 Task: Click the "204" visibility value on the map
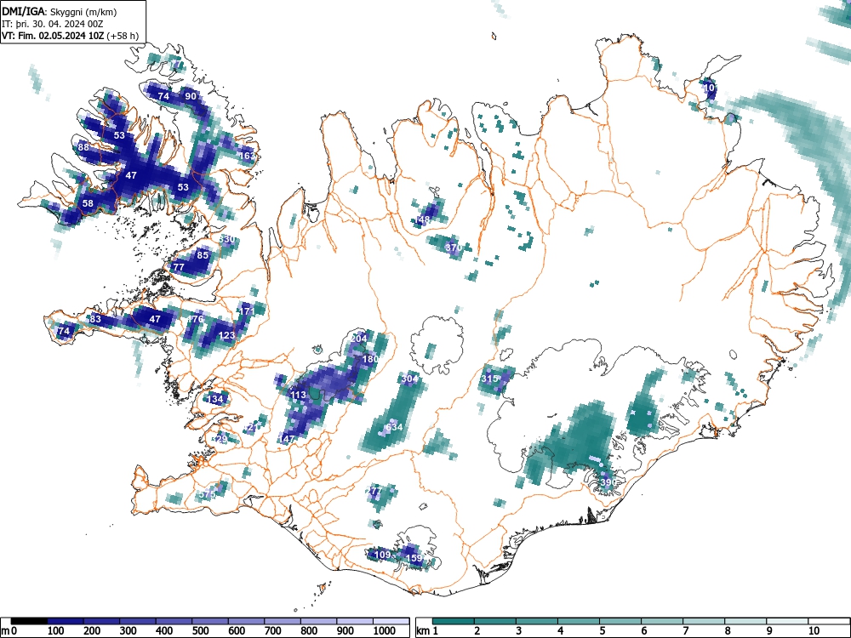pos(359,338)
